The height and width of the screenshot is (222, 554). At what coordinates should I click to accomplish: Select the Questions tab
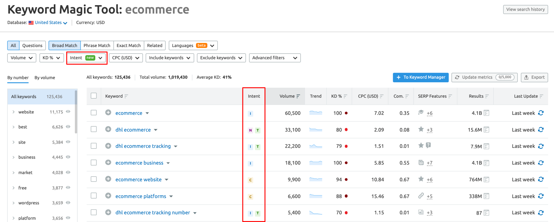[x=32, y=45]
